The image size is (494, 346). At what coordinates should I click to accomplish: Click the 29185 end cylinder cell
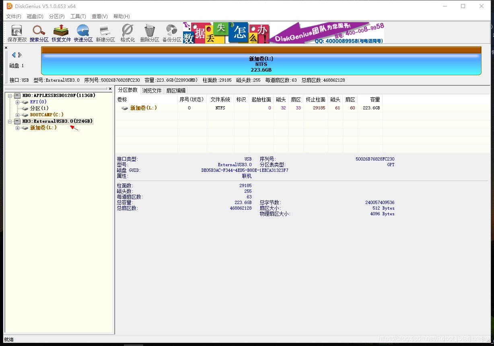pos(319,108)
